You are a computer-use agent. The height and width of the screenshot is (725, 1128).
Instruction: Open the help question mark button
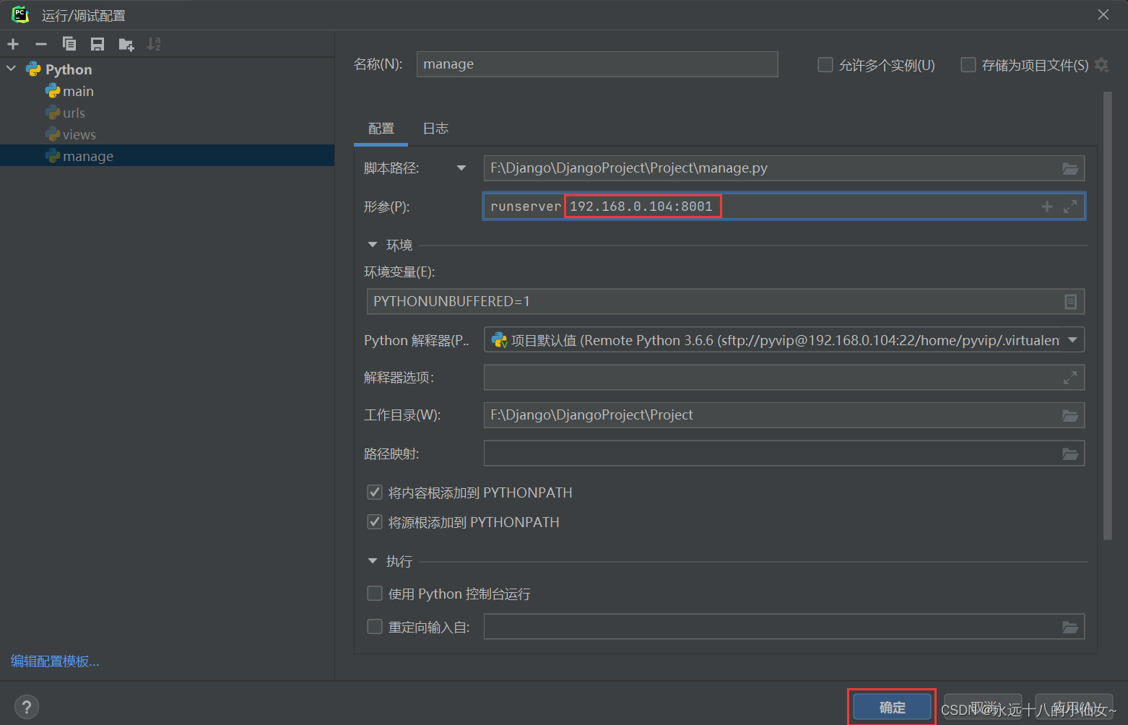click(x=27, y=707)
